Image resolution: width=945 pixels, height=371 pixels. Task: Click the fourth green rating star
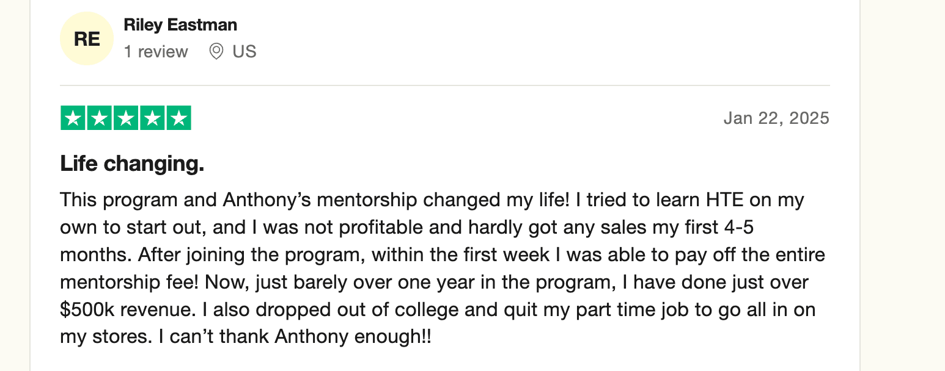tap(152, 118)
